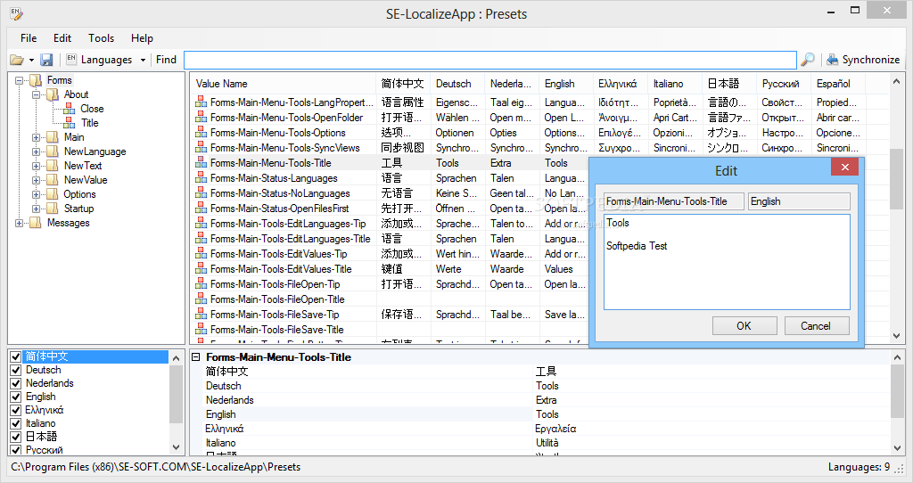Collapse the About tree node
This screenshot has width=913, height=483.
tap(36, 94)
